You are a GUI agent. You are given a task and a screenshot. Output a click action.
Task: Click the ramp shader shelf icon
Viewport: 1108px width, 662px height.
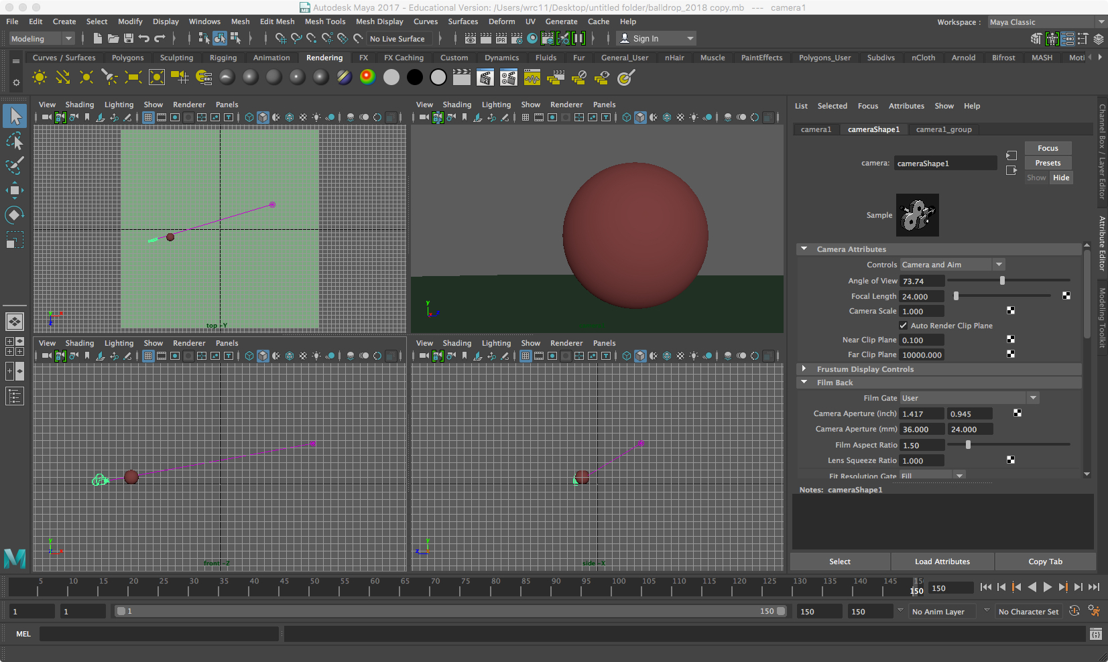pyautogui.click(x=367, y=78)
